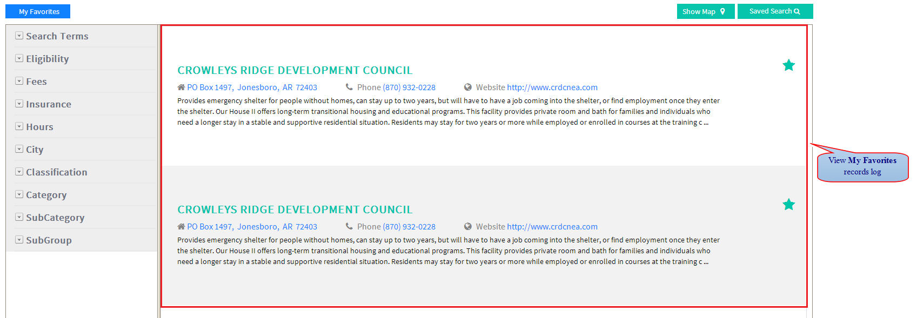Open the My Favorites button
Screen dimensions: 917x318
coord(38,11)
